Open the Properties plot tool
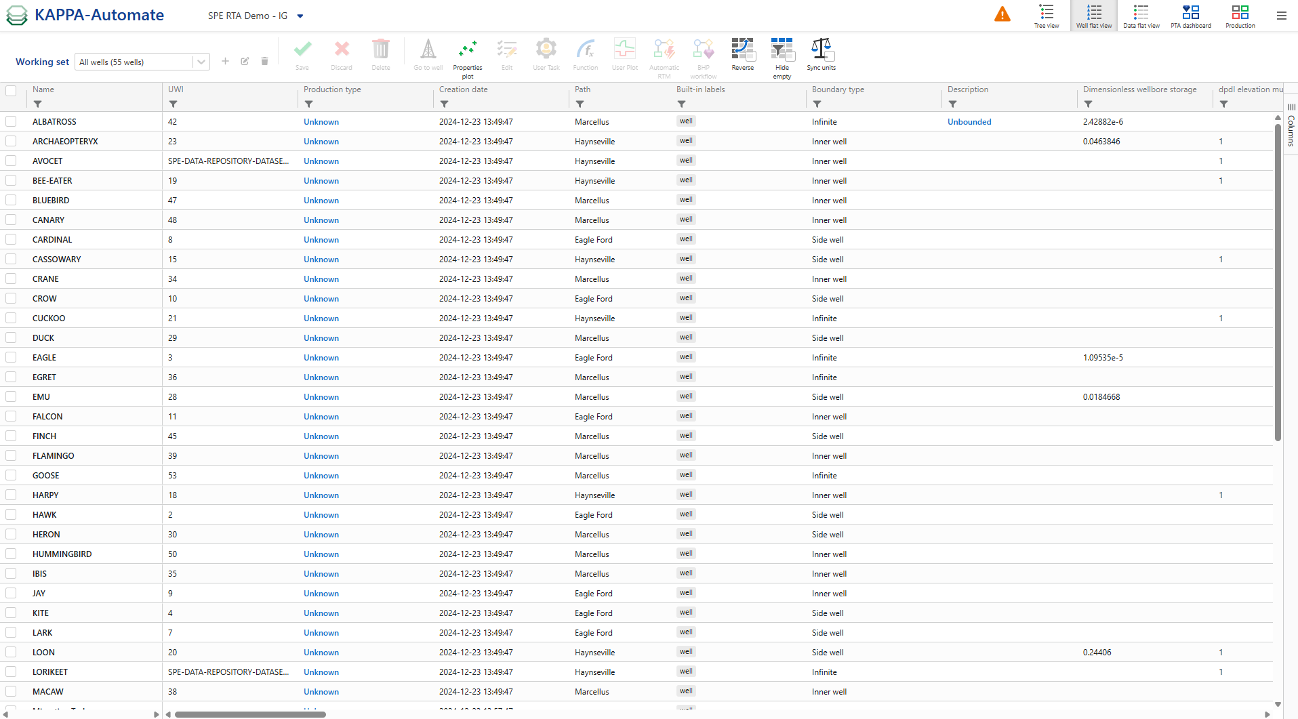Screen dimensions: 1298x719 point(467,54)
